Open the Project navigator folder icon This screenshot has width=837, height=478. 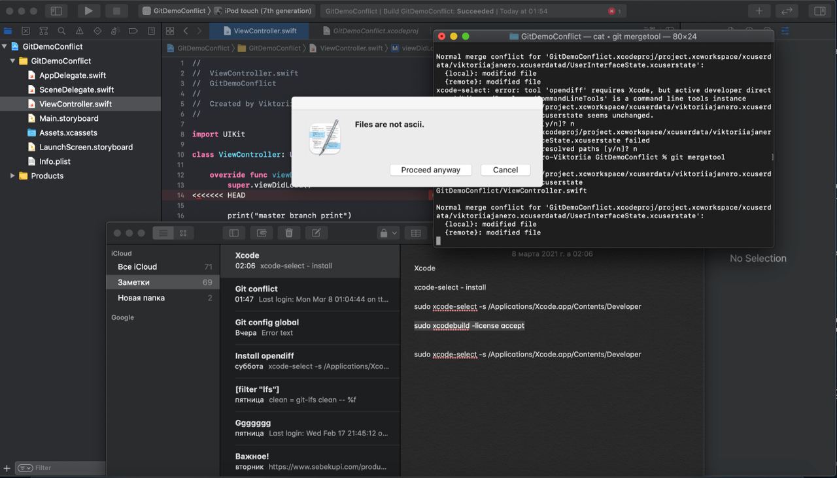click(8, 31)
